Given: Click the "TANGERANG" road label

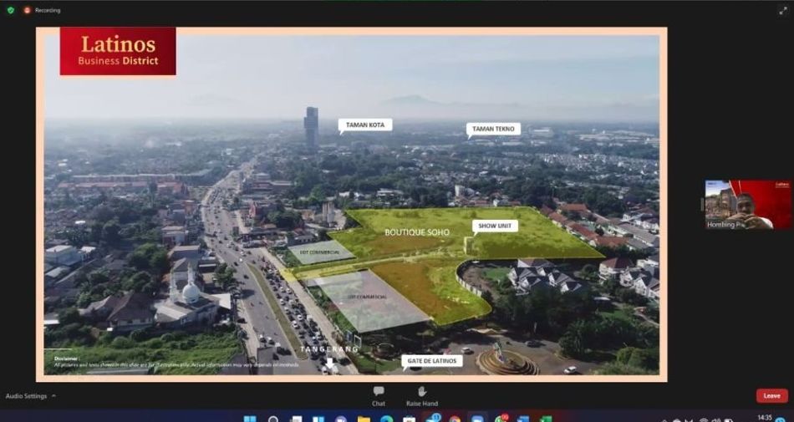Looking at the screenshot, I should click(329, 349).
